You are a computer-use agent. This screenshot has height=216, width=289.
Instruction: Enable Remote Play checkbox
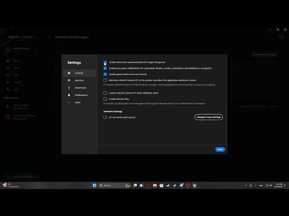click(x=105, y=99)
